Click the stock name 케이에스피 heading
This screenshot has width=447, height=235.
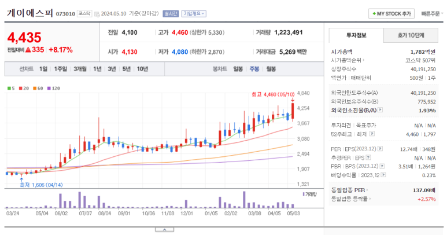click(x=30, y=13)
